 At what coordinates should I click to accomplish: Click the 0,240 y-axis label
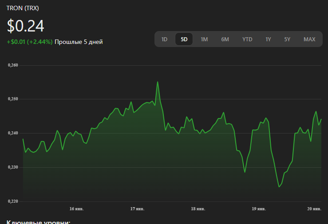coord(13,133)
